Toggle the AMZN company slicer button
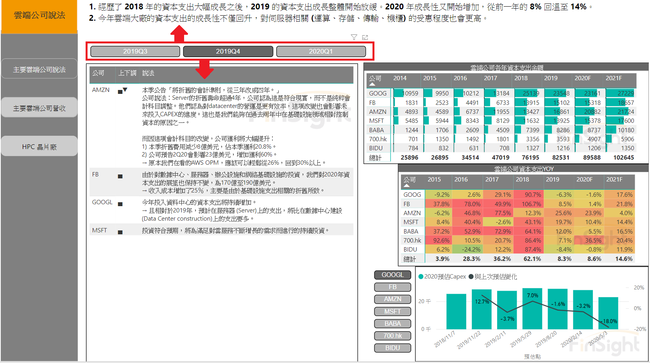 pos(392,299)
